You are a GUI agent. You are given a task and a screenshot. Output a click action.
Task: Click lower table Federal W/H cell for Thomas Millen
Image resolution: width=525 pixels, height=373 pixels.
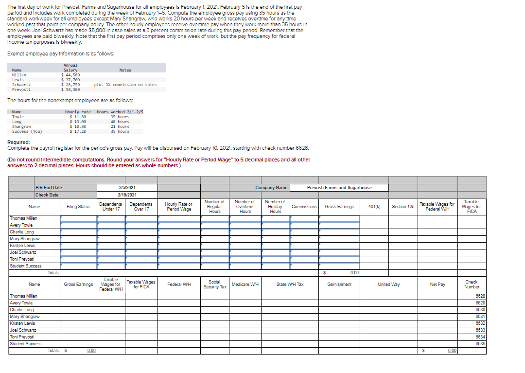click(179, 296)
